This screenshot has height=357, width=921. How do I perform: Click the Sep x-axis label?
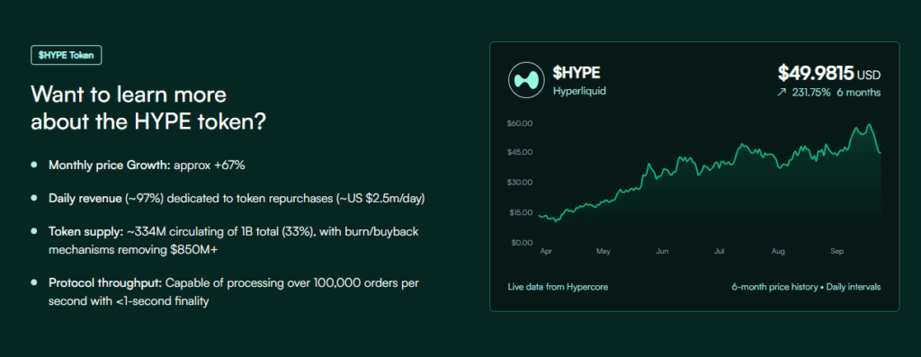point(837,251)
